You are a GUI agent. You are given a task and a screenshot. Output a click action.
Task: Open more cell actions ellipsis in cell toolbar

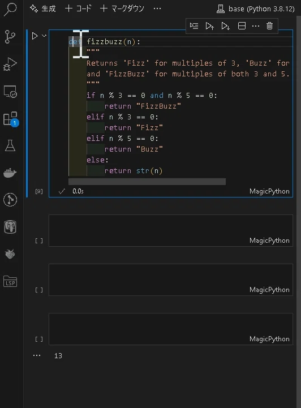coord(256,26)
